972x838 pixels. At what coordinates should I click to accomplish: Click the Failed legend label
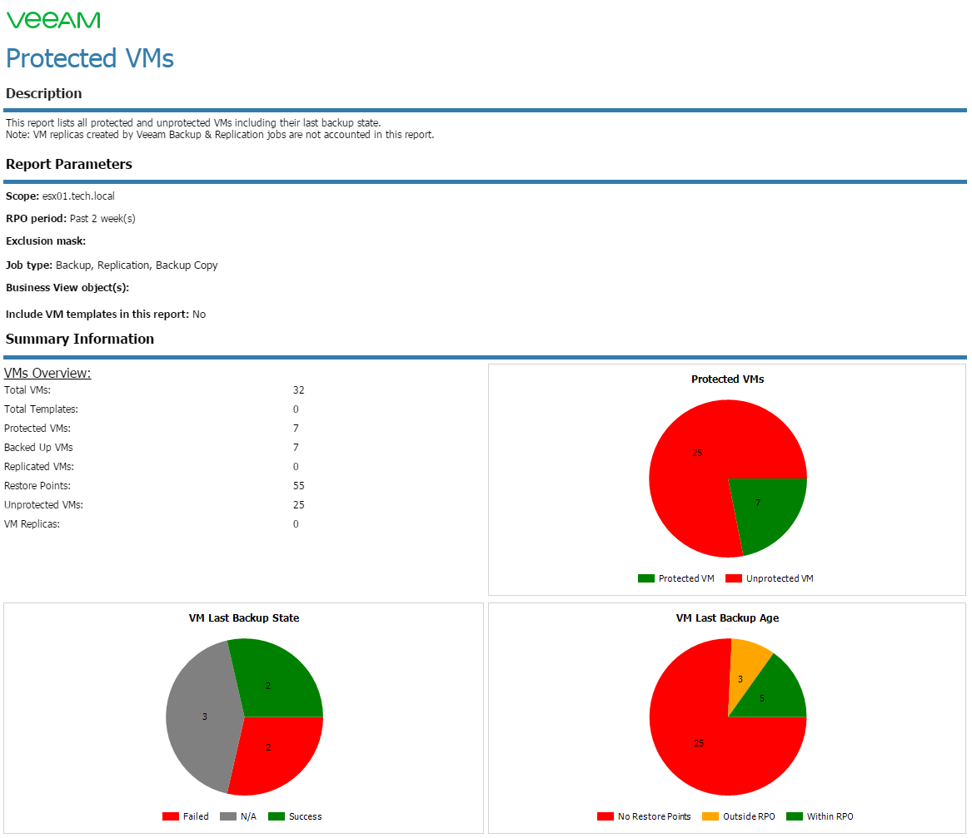coord(196,816)
